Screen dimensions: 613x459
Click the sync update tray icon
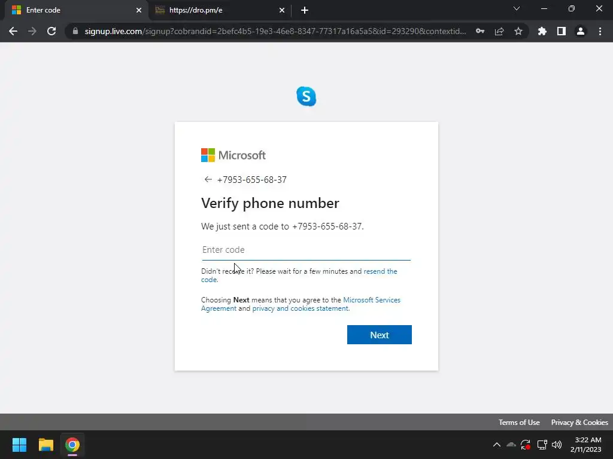pos(526,445)
